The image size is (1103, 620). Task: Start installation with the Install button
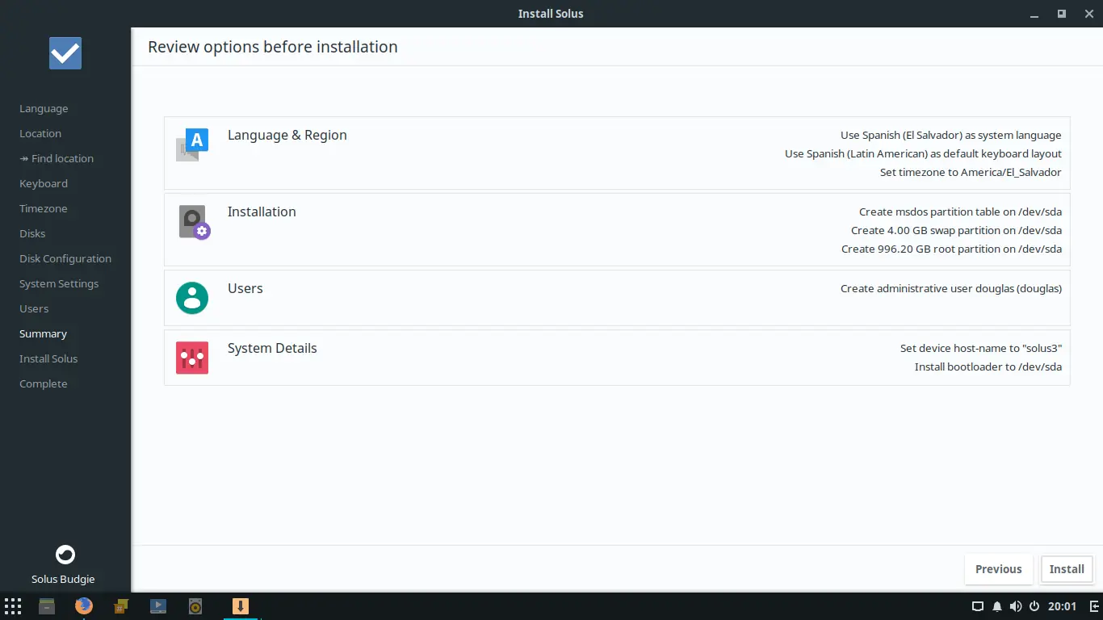pyautogui.click(x=1067, y=569)
